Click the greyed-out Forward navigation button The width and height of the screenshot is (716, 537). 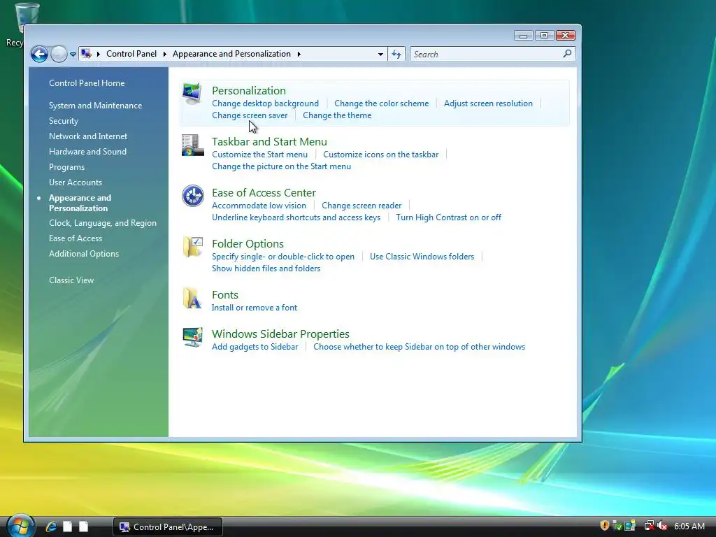click(59, 55)
